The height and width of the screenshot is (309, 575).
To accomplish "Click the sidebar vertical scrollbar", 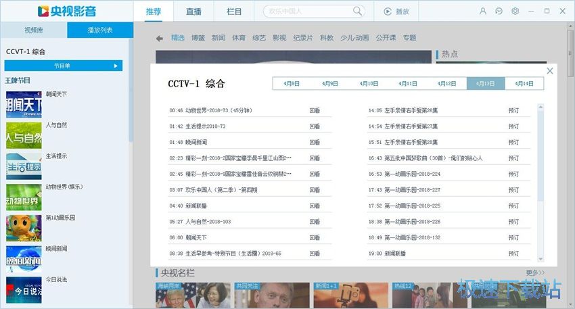I will (130, 91).
